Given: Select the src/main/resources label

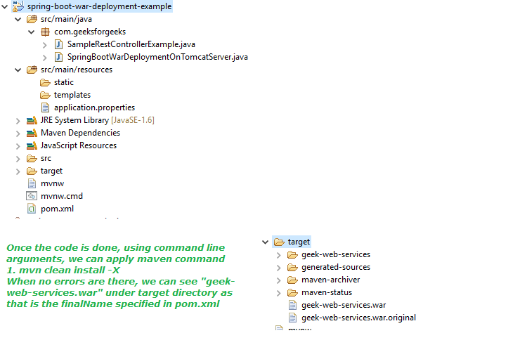Looking at the screenshot, I should (77, 70).
